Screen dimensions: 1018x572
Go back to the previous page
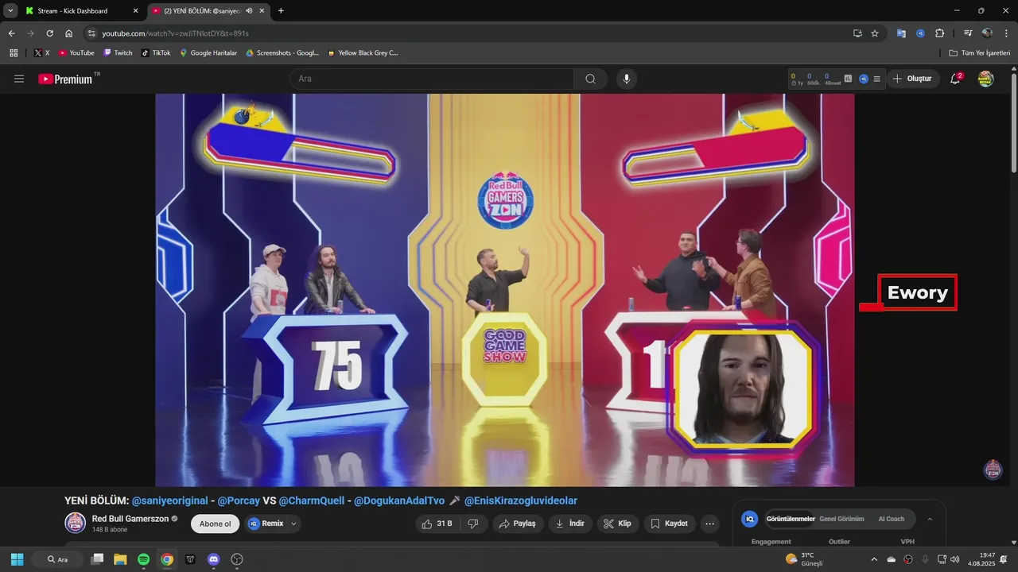(12, 33)
